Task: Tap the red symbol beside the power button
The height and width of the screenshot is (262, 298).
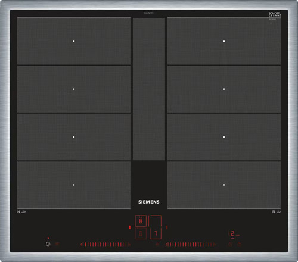Action: [57, 244]
